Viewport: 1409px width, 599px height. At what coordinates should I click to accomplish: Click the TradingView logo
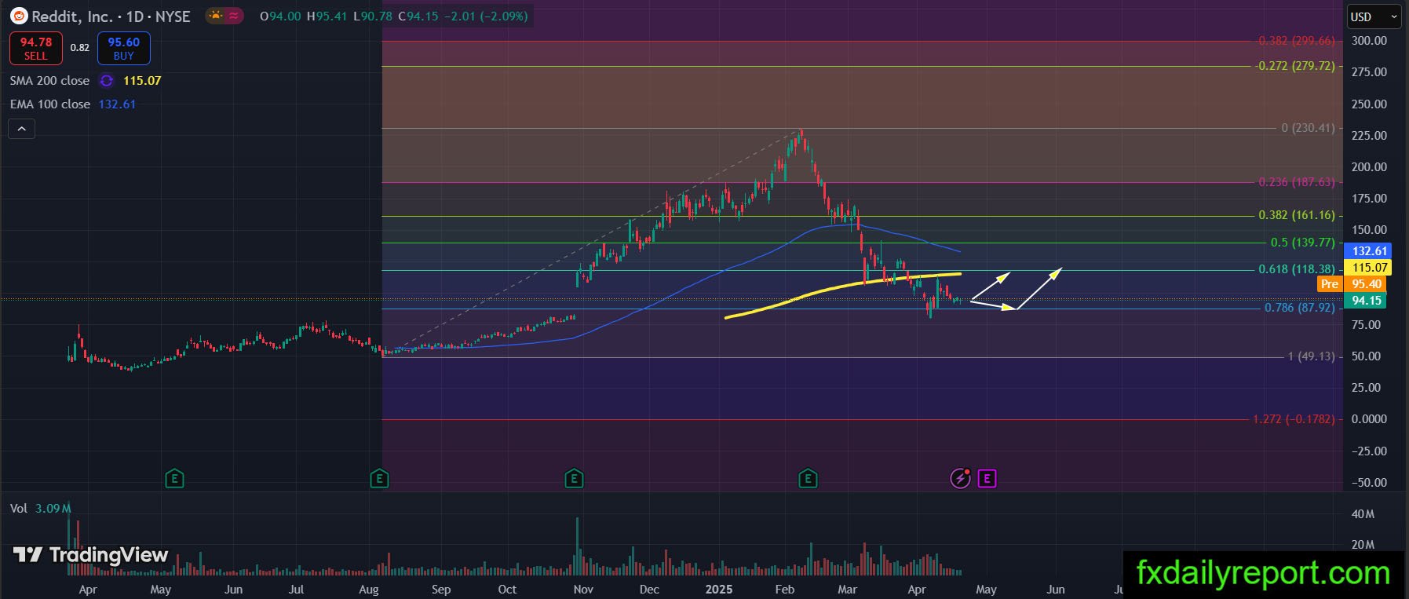(91, 556)
